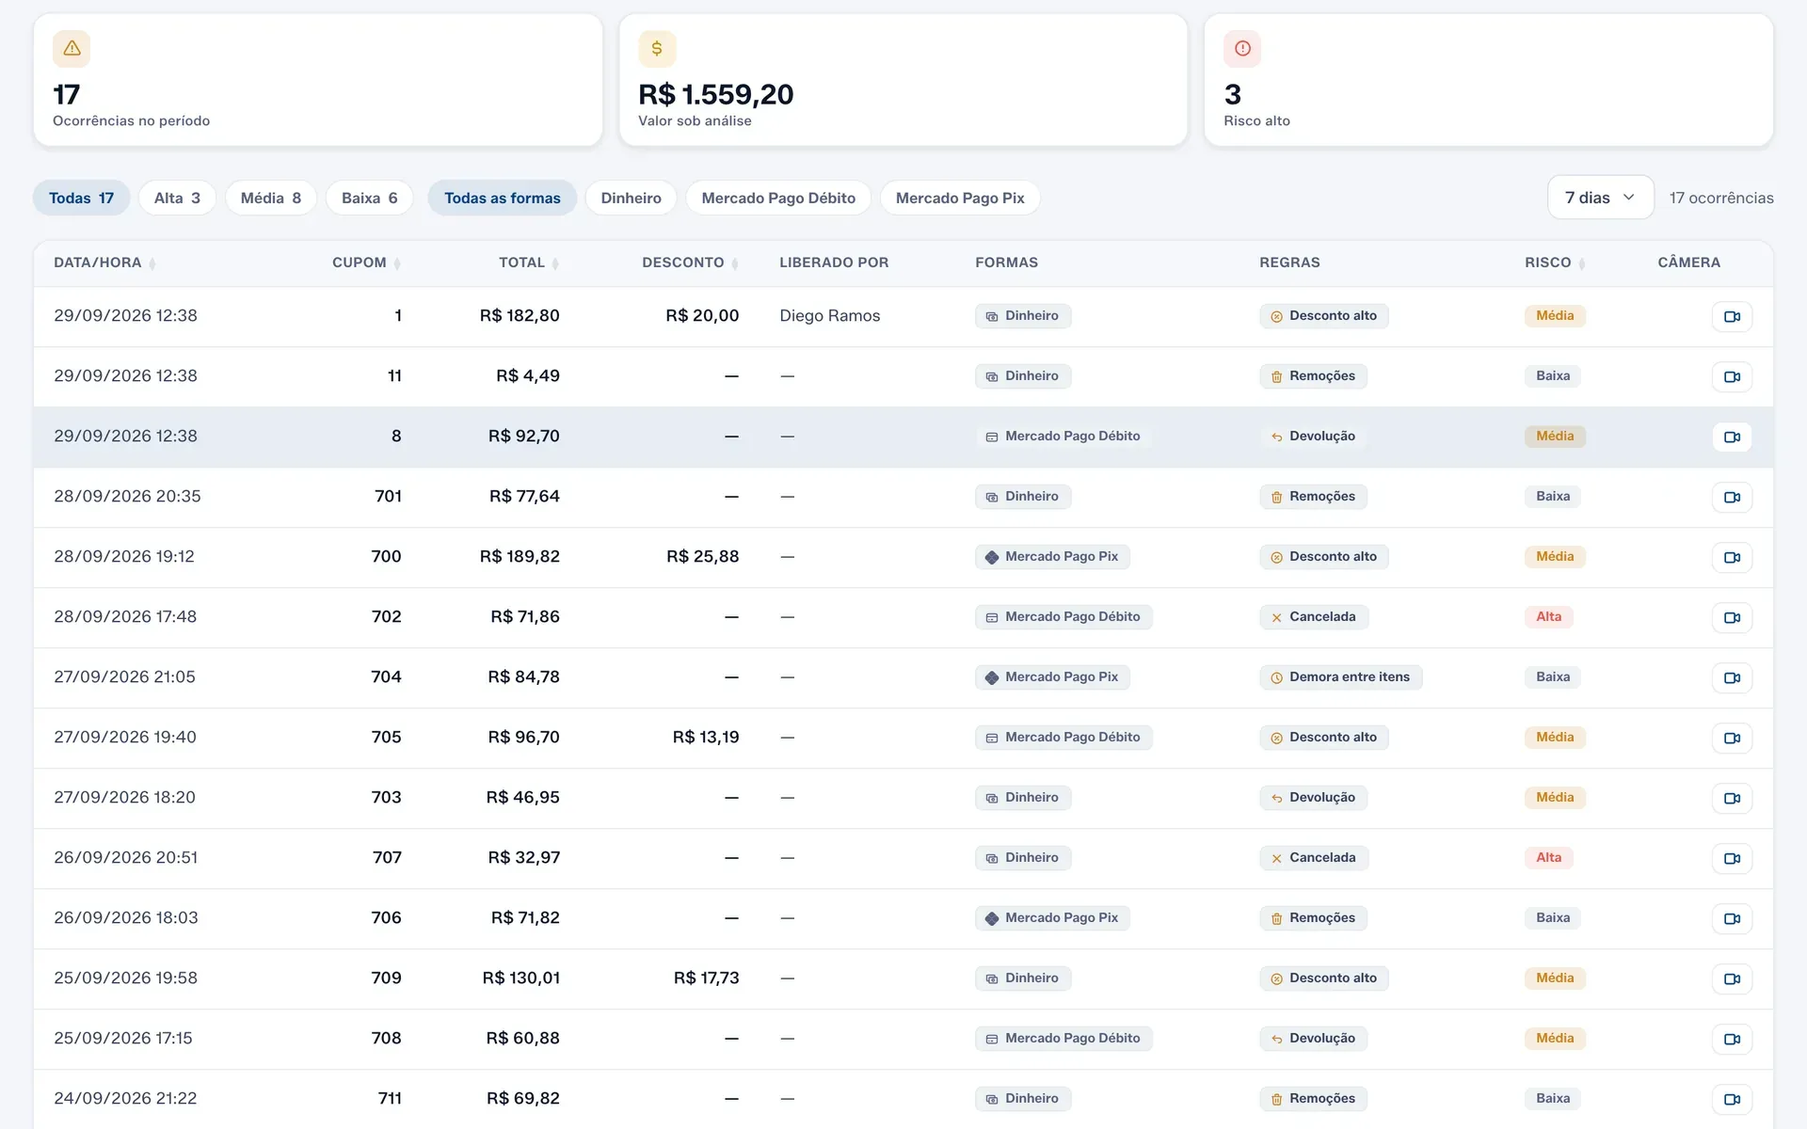View camera footage for coupon 706
Viewport: 1807px width, 1129px height.
[x=1732, y=918]
